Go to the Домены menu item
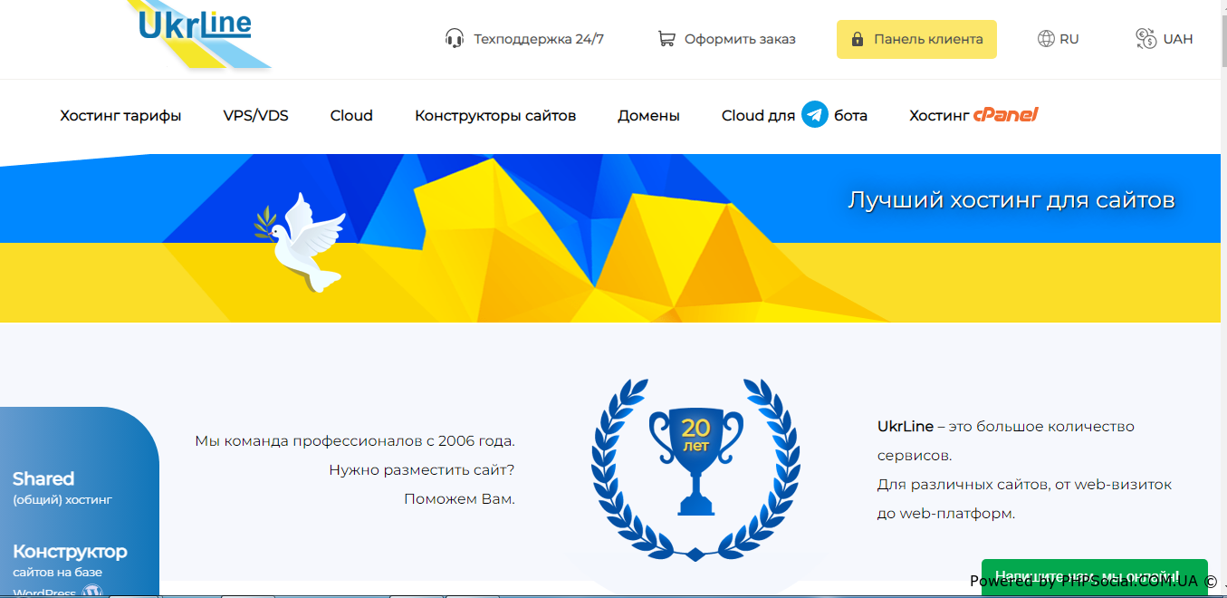This screenshot has height=598, width=1227. pyautogui.click(x=648, y=115)
